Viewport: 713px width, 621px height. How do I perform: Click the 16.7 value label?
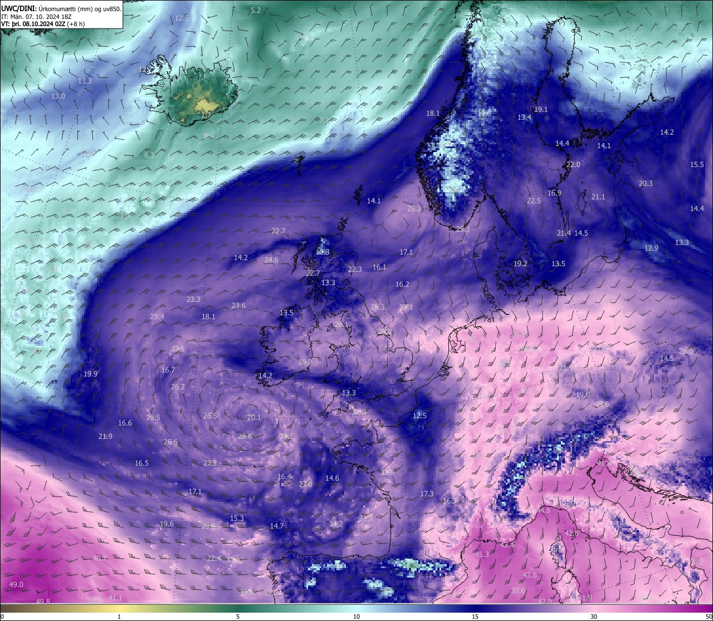(168, 370)
